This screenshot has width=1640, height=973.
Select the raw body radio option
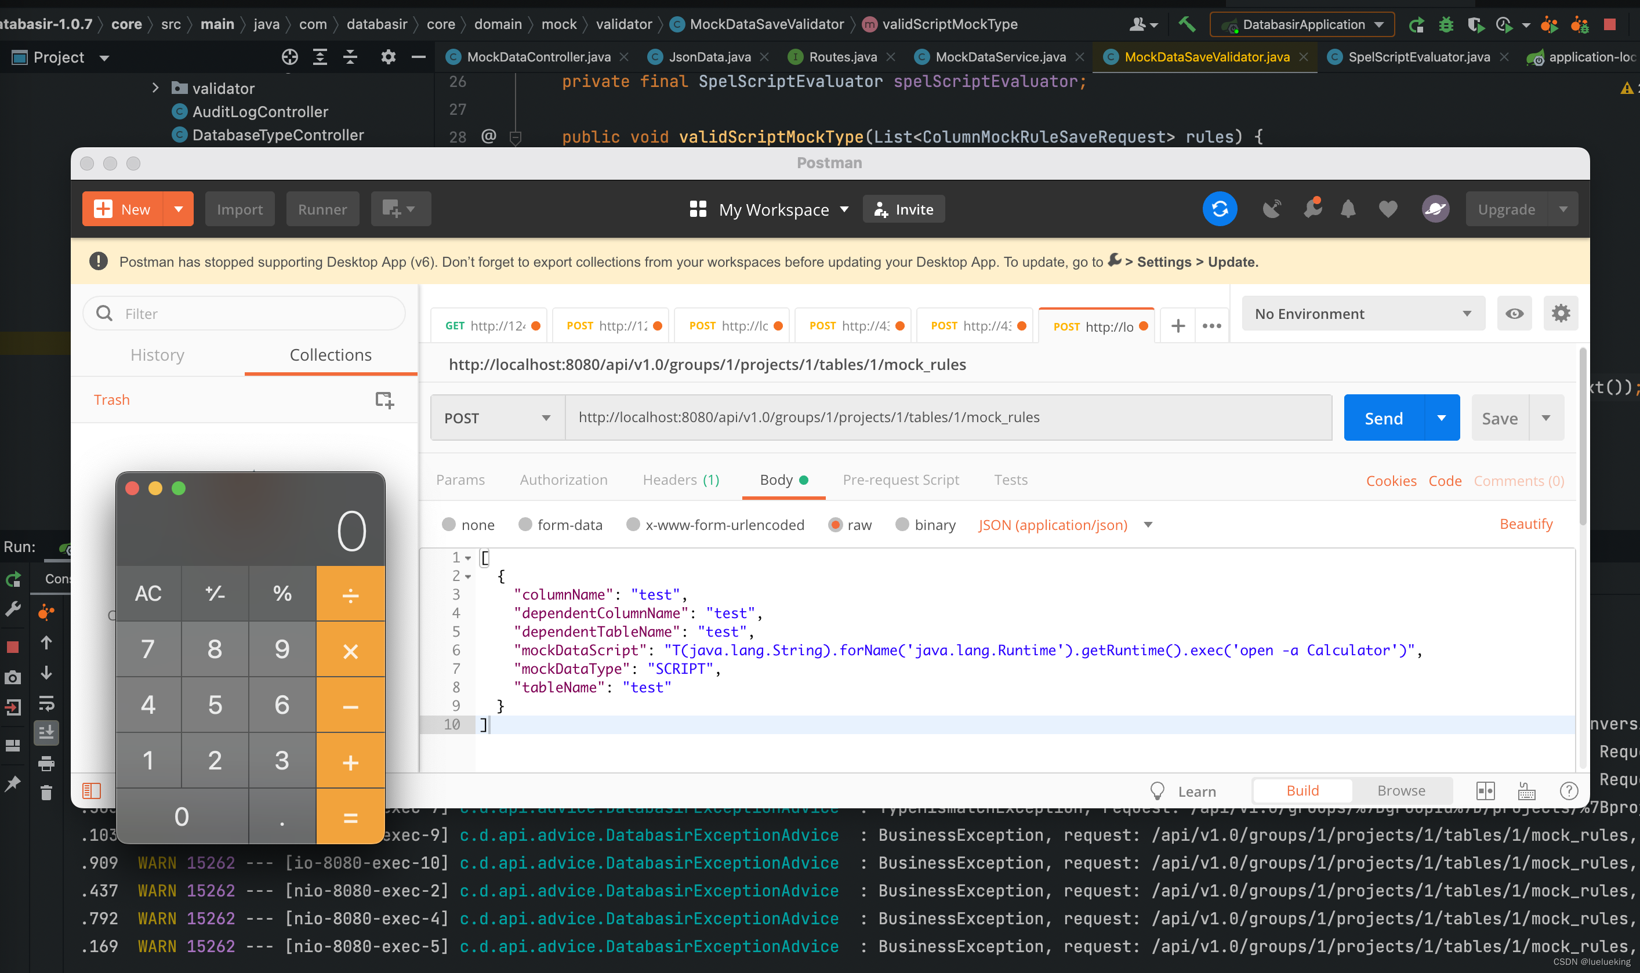point(834,525)
